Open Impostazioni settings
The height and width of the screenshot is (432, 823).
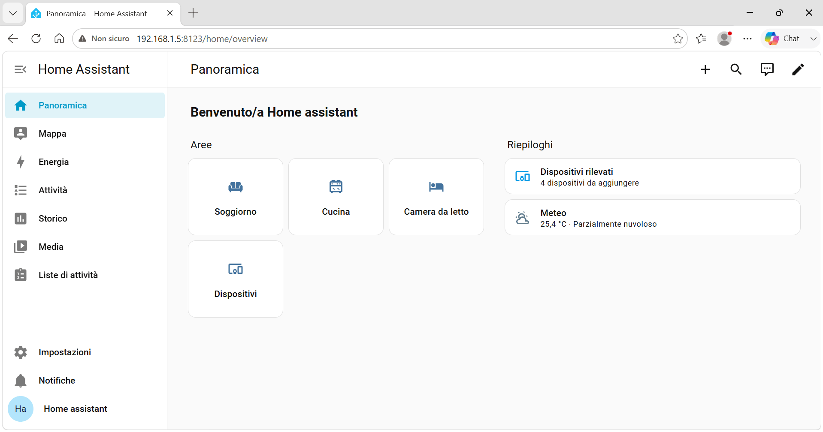point(85,352)
